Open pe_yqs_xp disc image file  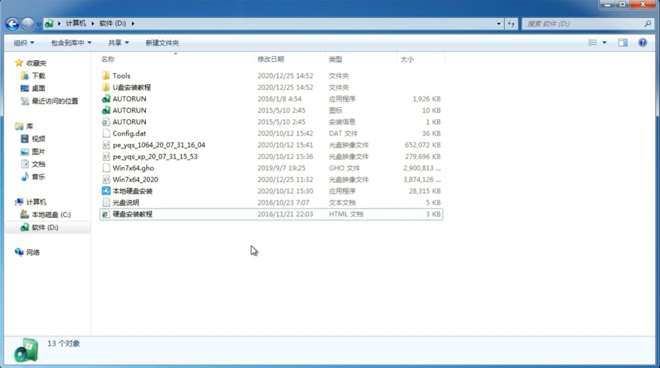coord(155,156)
